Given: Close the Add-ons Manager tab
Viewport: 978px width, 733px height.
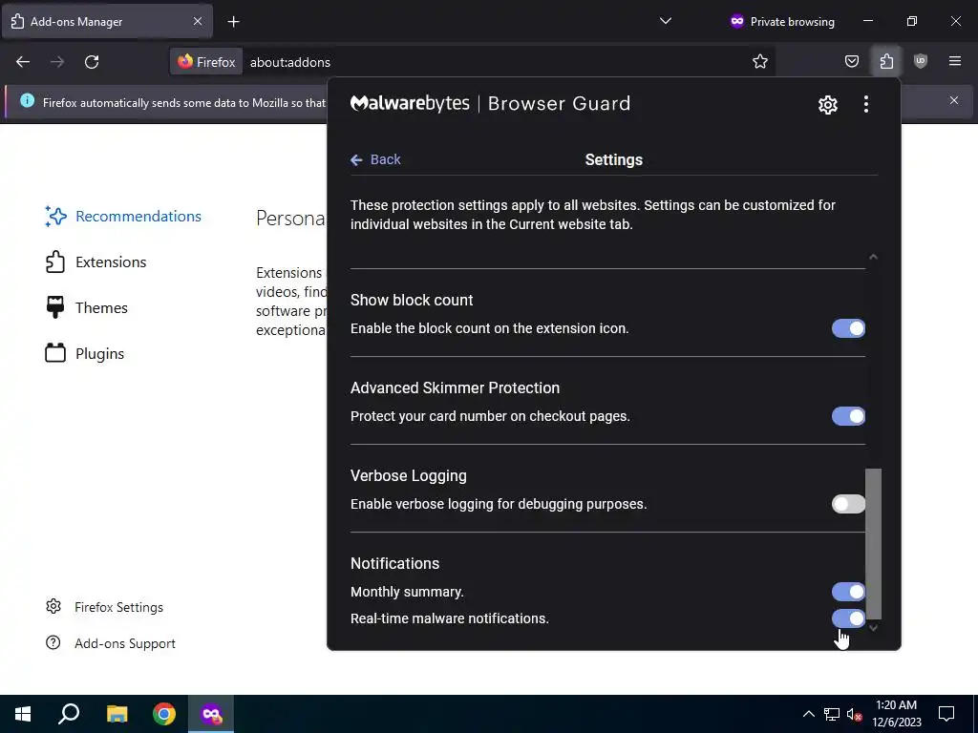Looking at the screenshot, I should tap(198, 21).
